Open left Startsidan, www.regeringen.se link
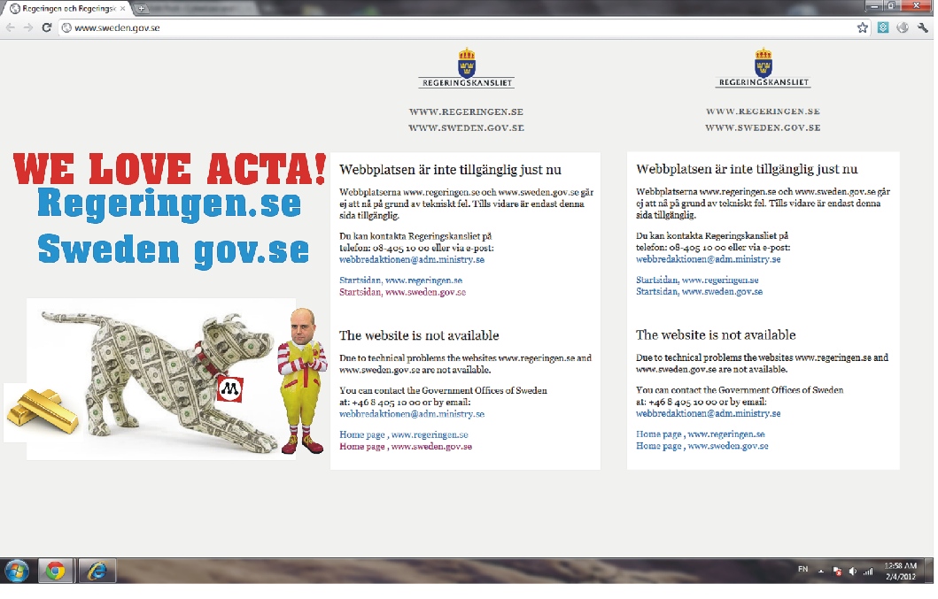The image size is (938, 599). (x=401, y=280)
